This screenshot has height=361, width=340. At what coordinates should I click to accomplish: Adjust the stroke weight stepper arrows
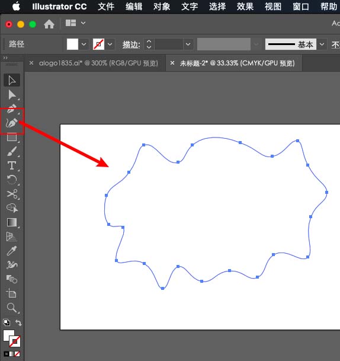(x=149, y=44)
